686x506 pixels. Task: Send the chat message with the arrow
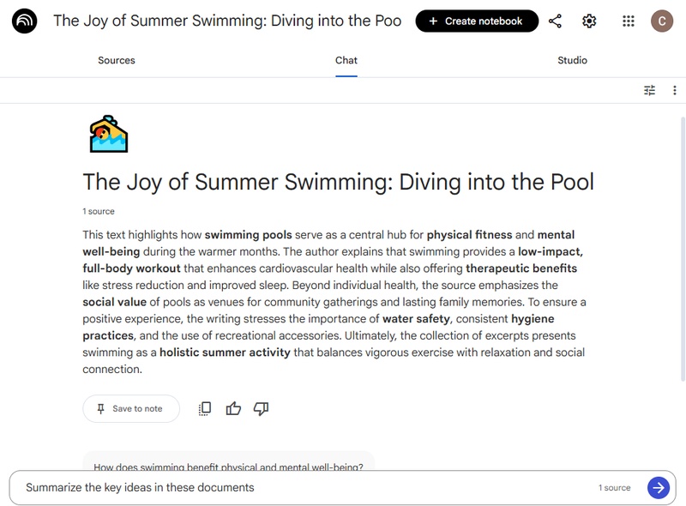(x=657, y=486)
